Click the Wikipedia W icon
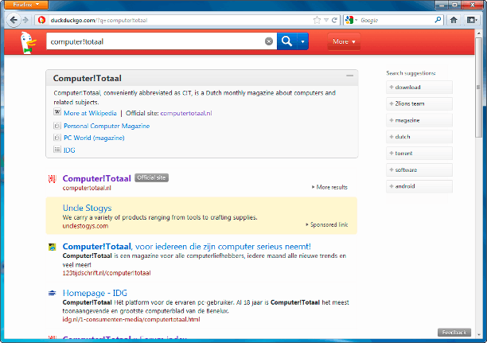The width and height of the screenshot is (487, 343). (57, 112)
